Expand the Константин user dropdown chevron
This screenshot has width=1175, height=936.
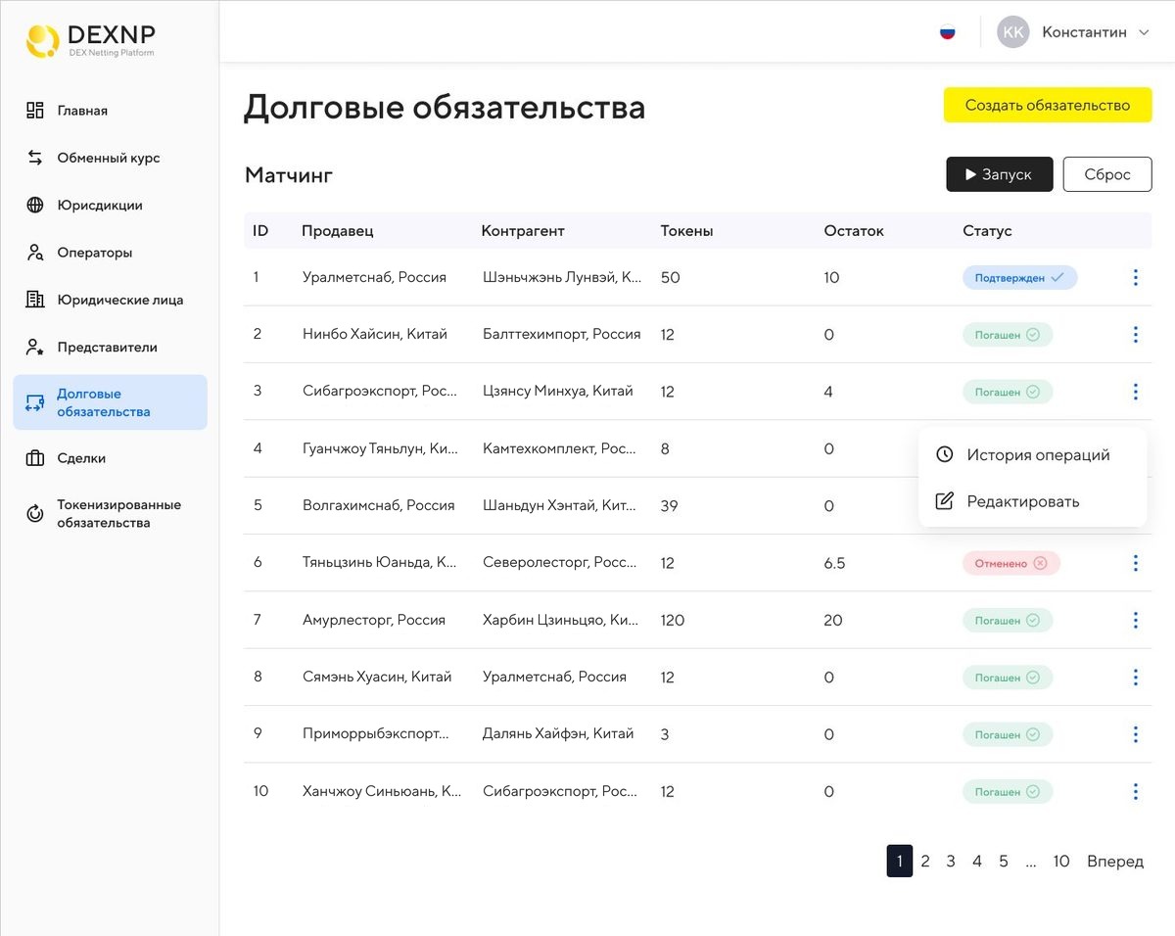(1144, 32)
